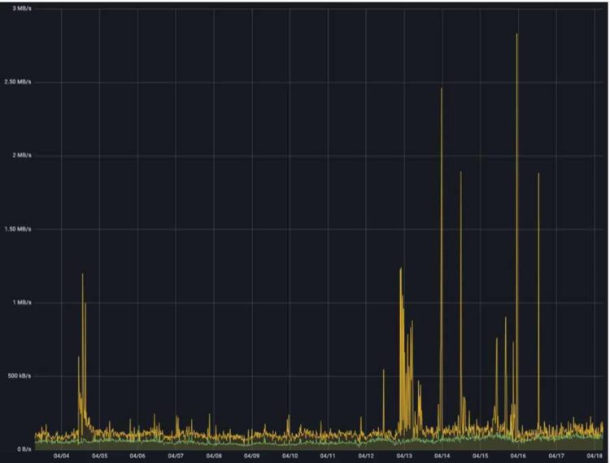Screen dimensions: 610x463
Task: Click the isolated small spike between 04/12 and 04/13
Action: 384,371
